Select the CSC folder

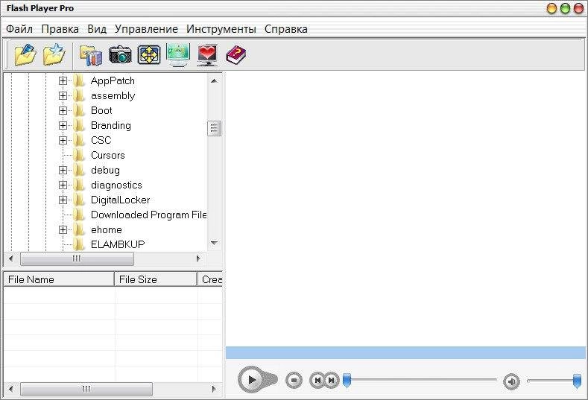101,140
